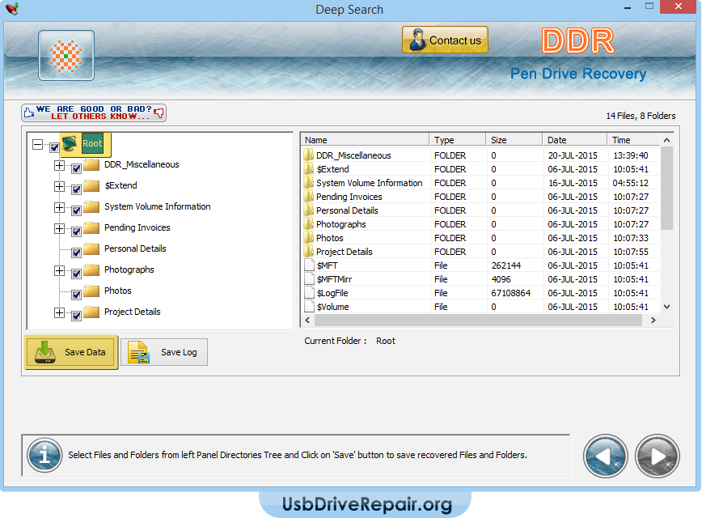Click the info icon in status panel
The height and width of the screenshot is (518, 702).
[x=44, y=455]
